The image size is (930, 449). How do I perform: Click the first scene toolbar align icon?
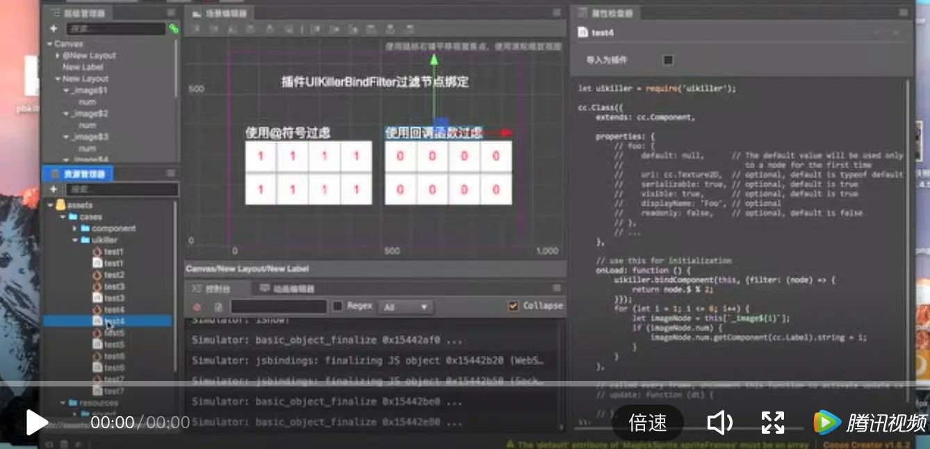[x=197, y=29]
